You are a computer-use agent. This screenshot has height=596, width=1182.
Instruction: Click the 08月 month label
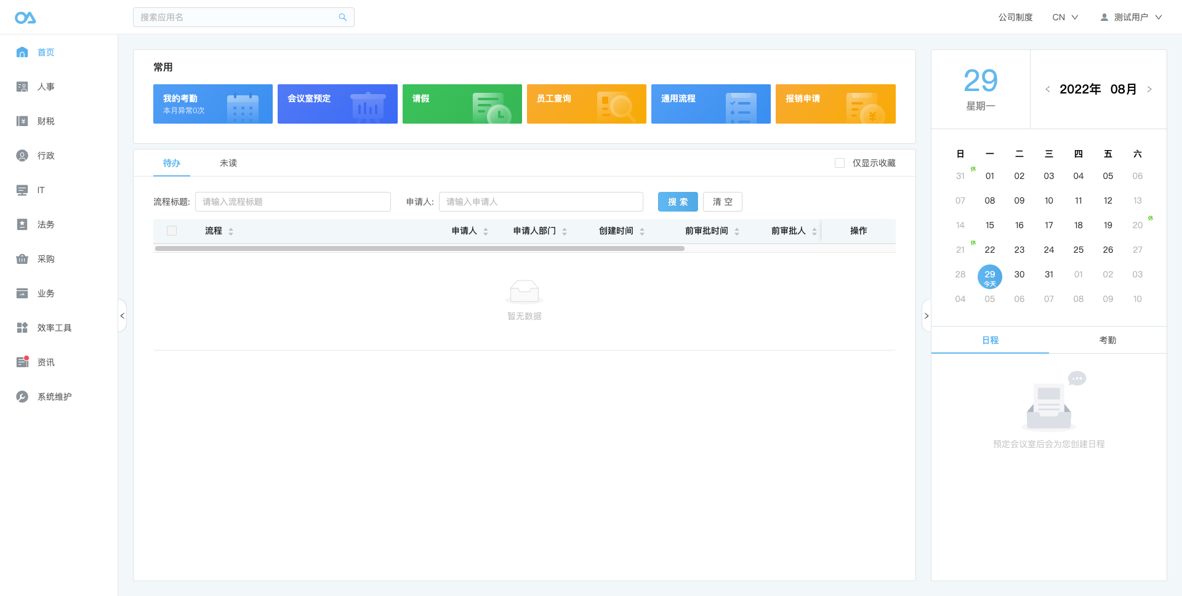[x=1124, y=89]
